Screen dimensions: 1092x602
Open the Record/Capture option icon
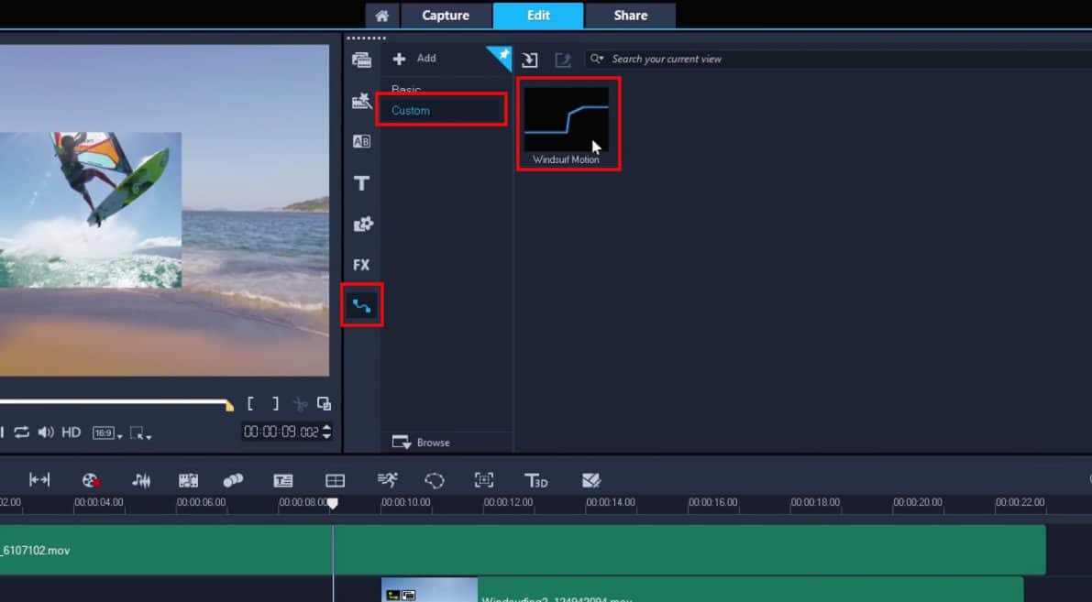[91, 480]
